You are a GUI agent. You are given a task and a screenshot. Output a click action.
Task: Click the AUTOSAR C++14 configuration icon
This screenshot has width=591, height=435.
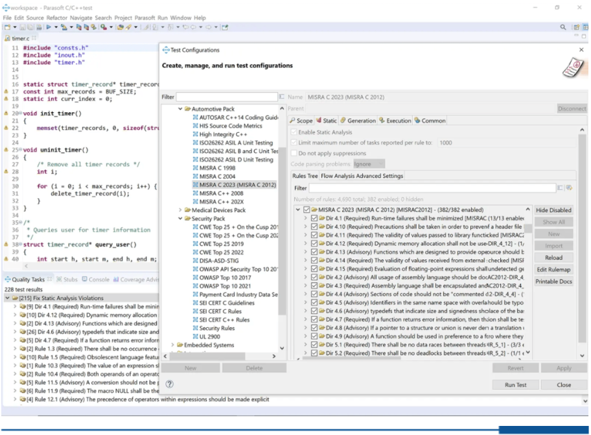pyautogui.click(x=195, y=117)
